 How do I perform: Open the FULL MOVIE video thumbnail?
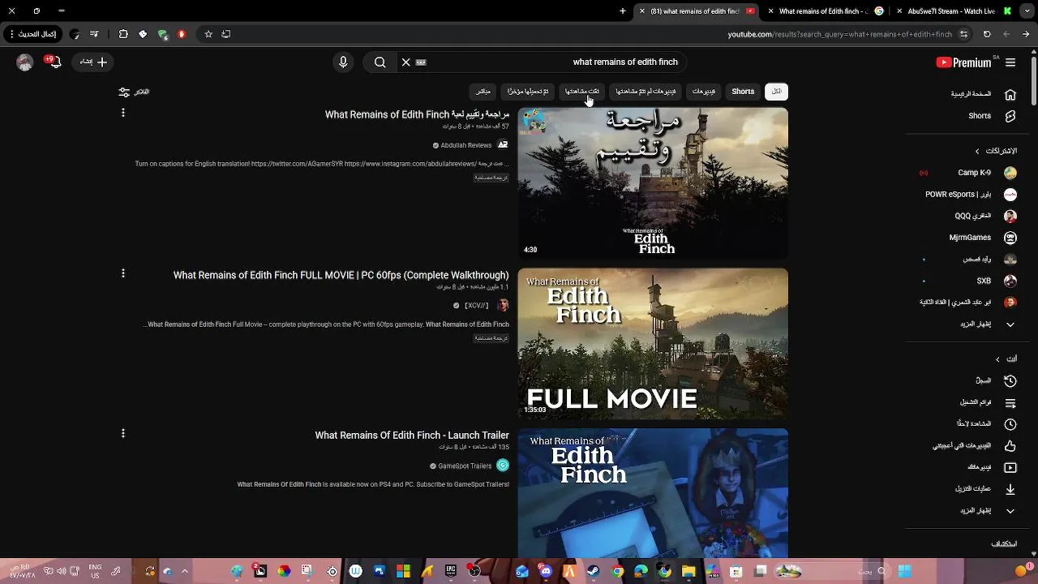click(x=653, y=344)
